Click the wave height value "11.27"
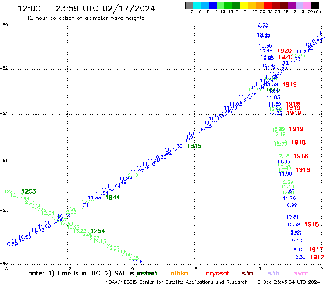325x286 pixels. pos(137,171)
